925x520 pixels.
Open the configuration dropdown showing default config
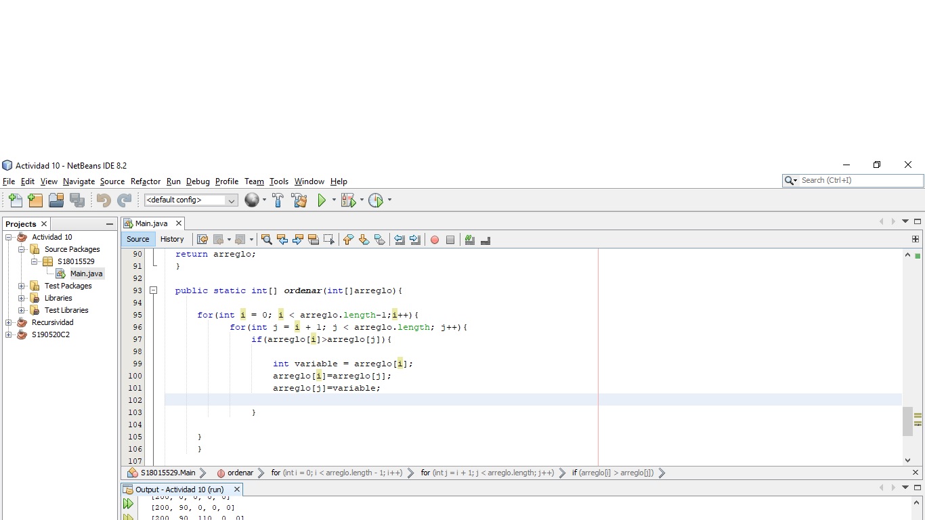[190, 200]
